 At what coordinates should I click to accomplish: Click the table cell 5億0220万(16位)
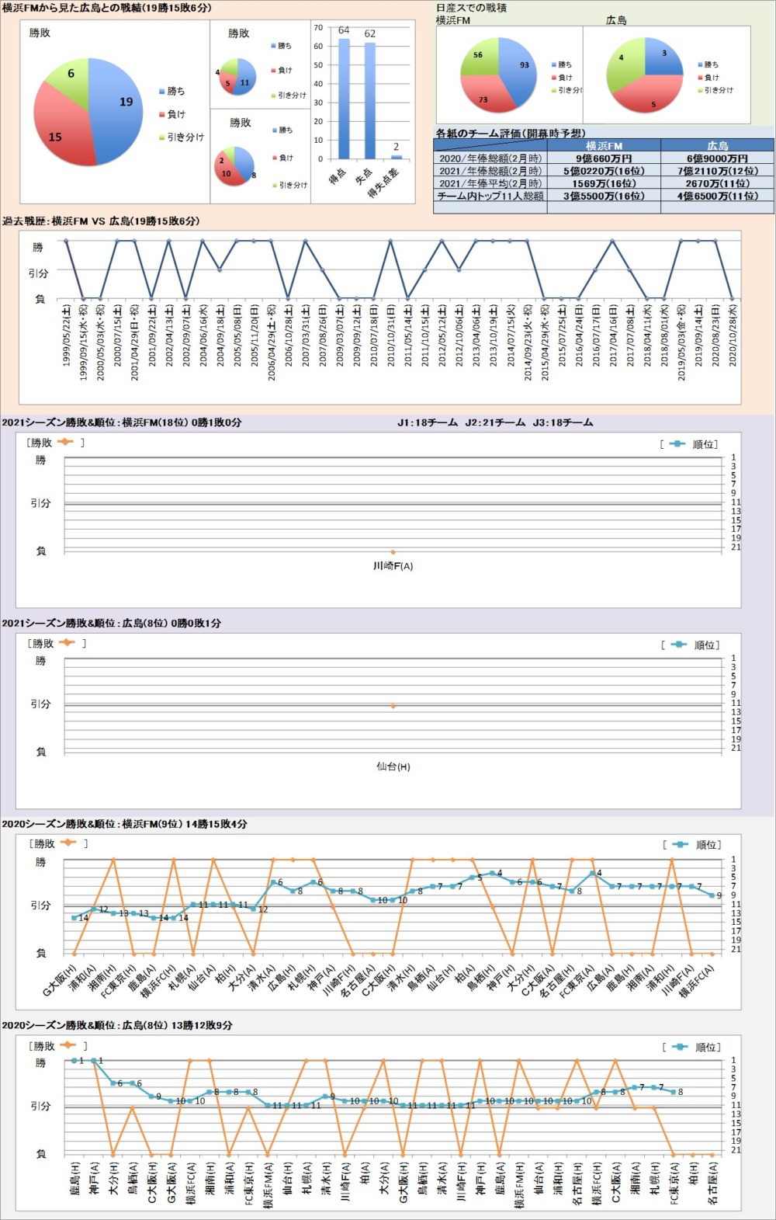tap(604, 171)
